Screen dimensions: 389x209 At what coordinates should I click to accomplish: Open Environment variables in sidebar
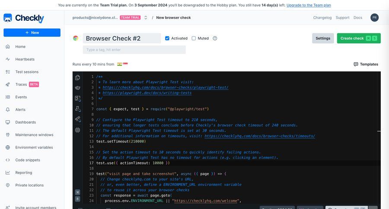(x=34, y=147)
